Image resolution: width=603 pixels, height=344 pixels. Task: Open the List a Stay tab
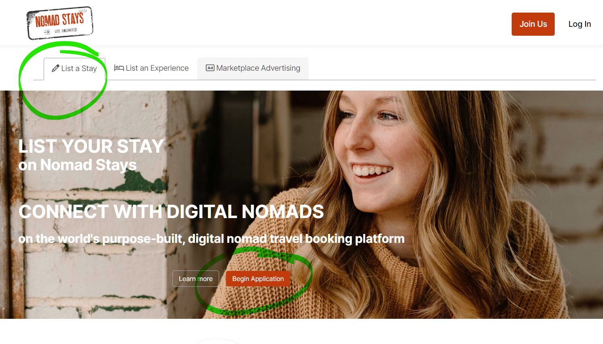click(75, 69)
